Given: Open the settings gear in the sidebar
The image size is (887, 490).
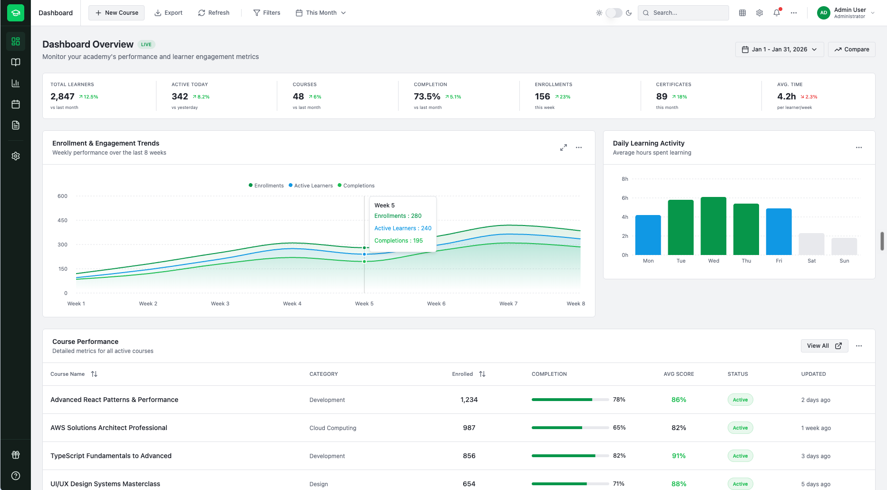Looking at the screenshot, I should tap(16, 156).
